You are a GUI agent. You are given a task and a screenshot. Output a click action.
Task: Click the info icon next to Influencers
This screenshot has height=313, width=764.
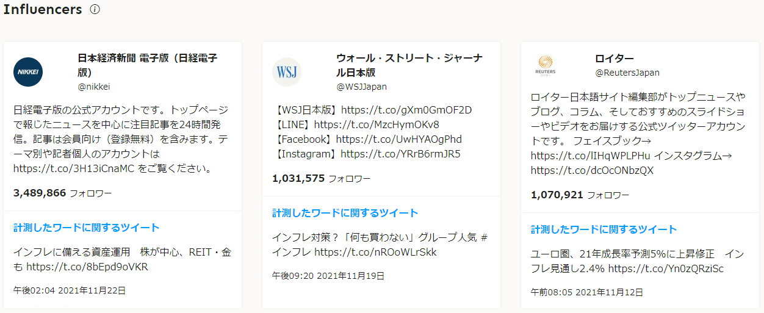(95, 10)
